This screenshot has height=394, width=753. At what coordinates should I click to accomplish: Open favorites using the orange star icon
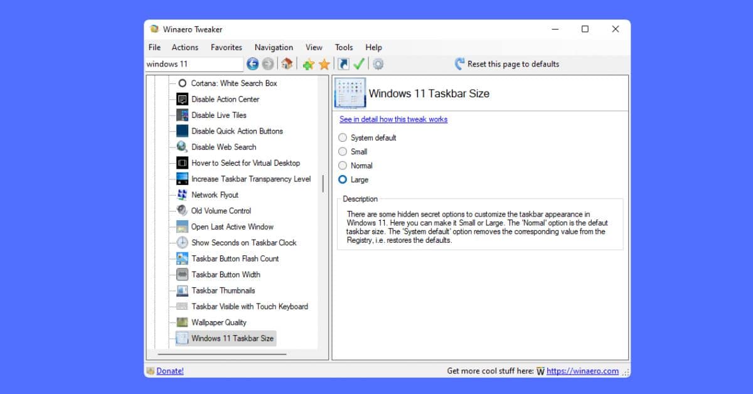click(324, 63)
